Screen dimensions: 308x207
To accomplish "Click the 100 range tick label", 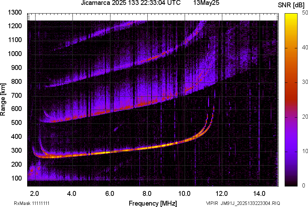I will tap(16, 178).
